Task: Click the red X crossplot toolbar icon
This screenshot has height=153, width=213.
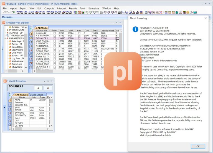Action: click(x=161, y=12)
